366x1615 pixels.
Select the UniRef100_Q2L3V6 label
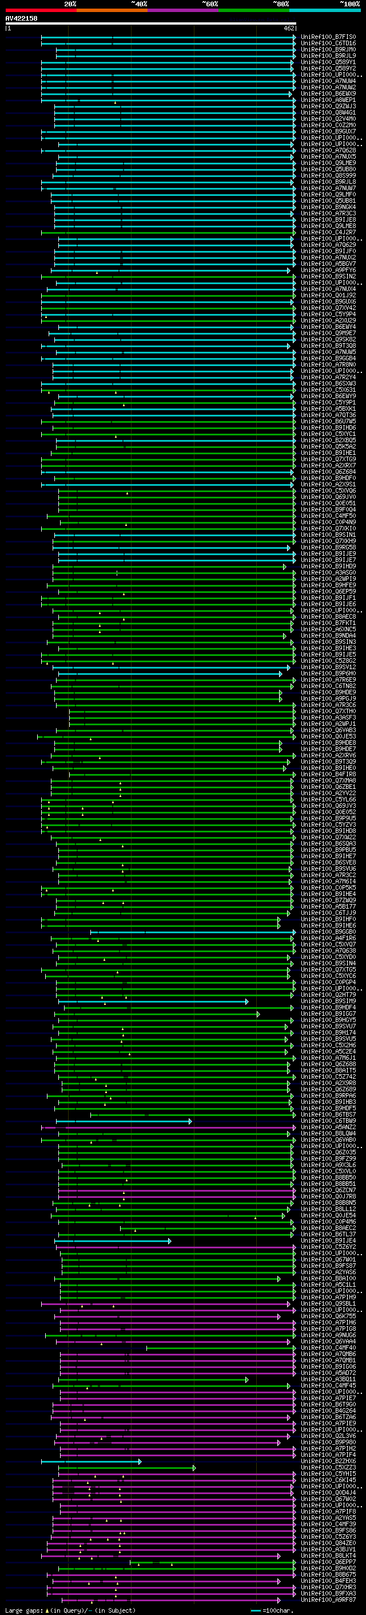(328, 1436)
